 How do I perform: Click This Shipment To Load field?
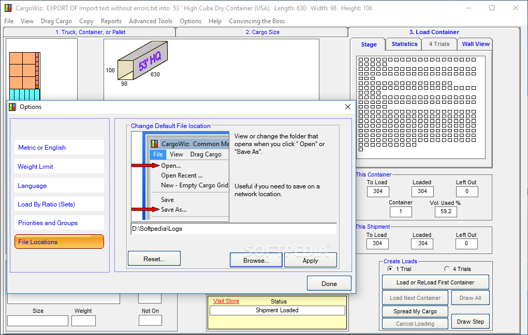377,244
